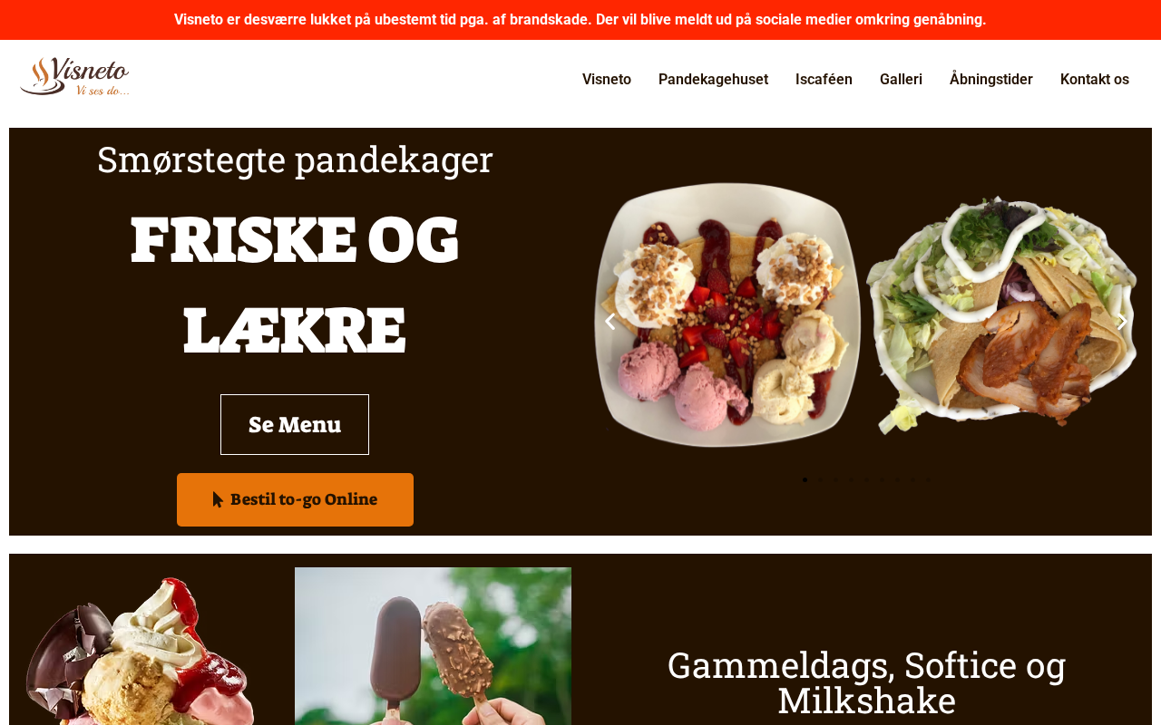
Task: Advance to the next carousel slide
Action: (x=1122, y=321)
